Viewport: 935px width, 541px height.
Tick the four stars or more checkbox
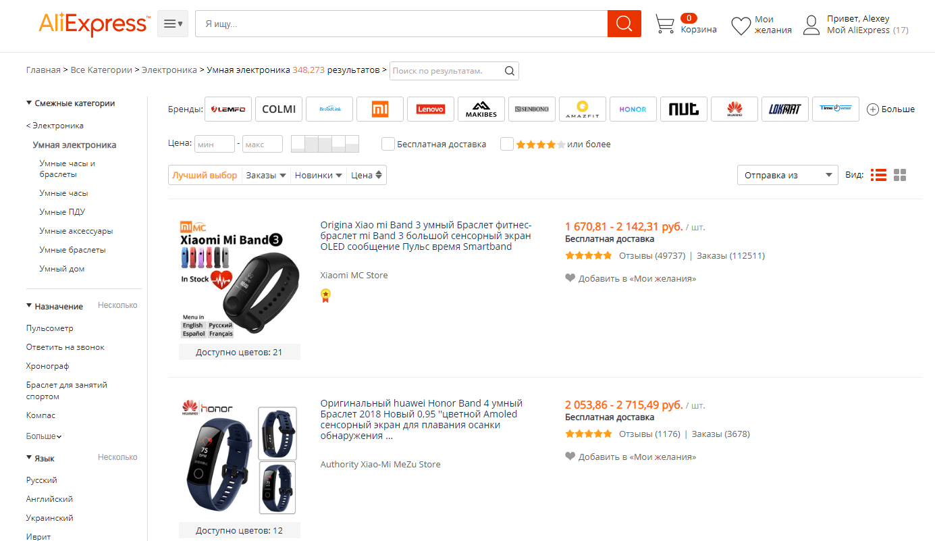507,144
